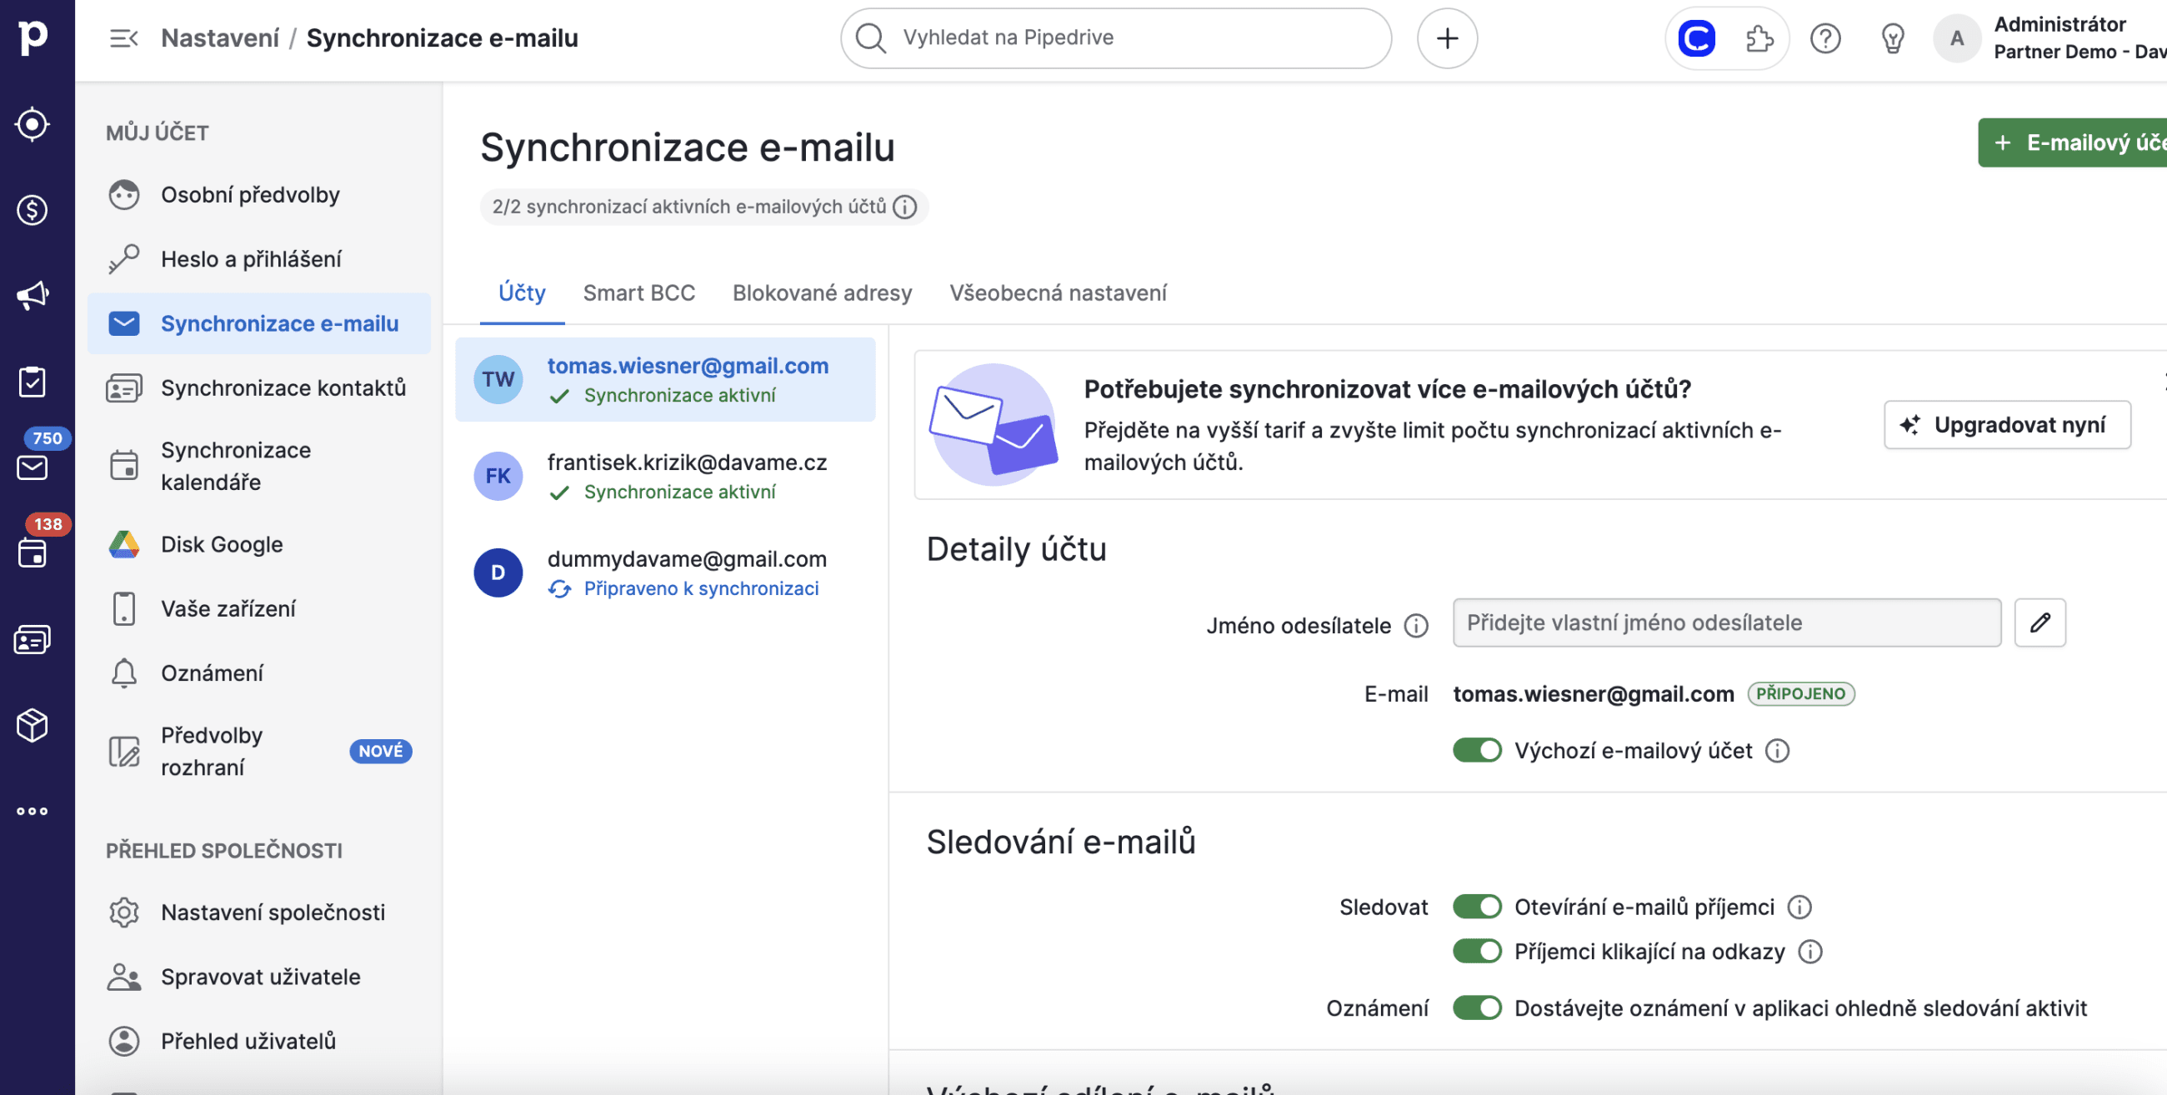Click the Pipedrive logo icon

point(33,37)
